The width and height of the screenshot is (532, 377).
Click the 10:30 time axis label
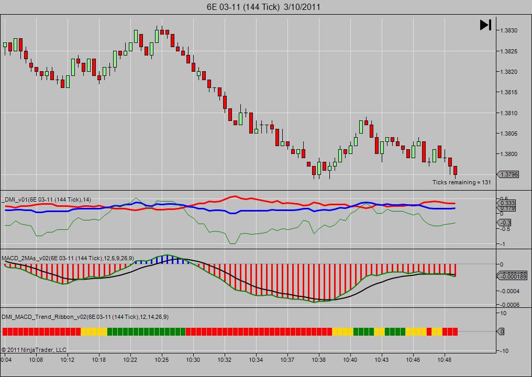[x=193, y=359]
